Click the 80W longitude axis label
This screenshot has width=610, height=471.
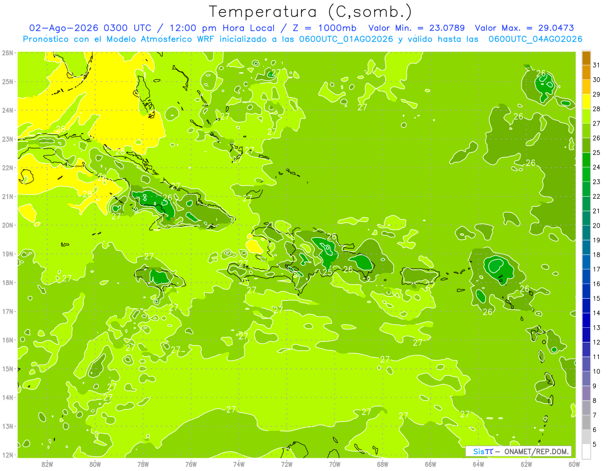95,464
